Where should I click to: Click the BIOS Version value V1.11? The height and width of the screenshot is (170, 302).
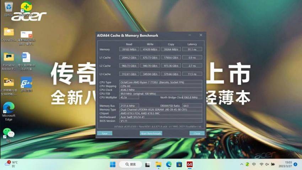pos(161,121)
